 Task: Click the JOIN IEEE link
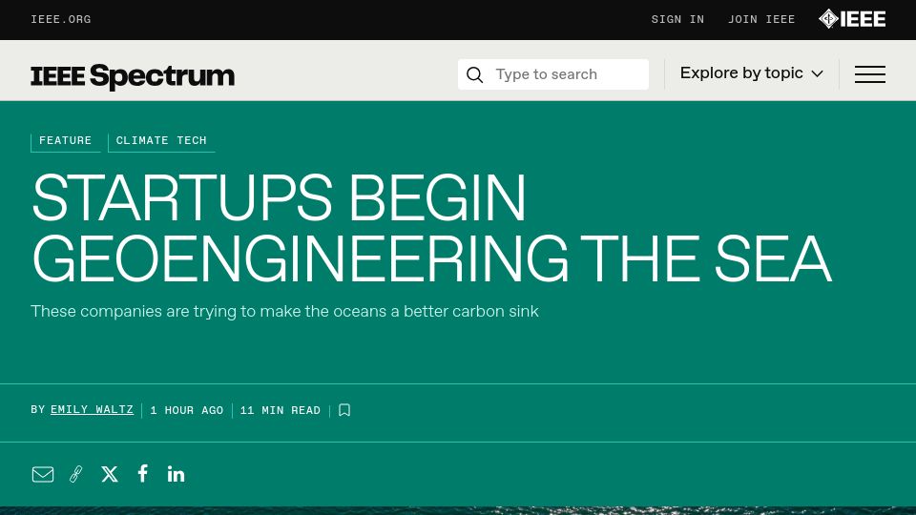(761, 20)
